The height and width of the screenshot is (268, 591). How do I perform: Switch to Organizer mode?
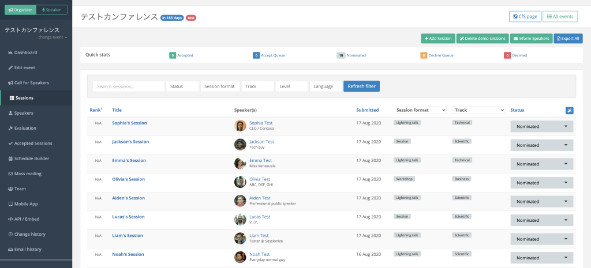20,10
